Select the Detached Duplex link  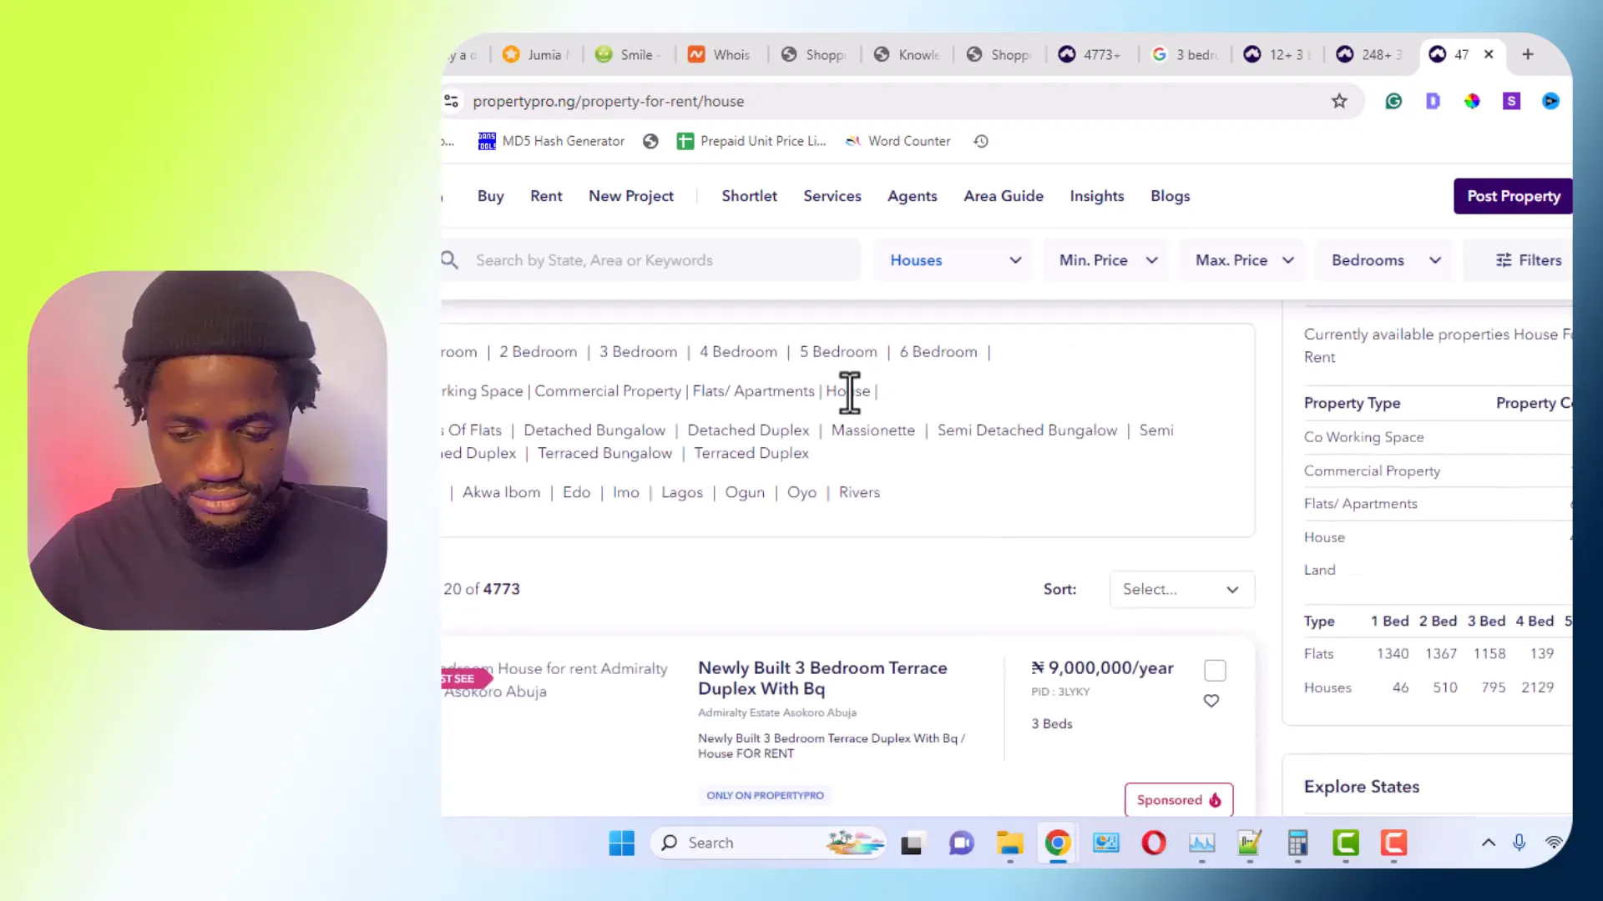tap(748, 430)
